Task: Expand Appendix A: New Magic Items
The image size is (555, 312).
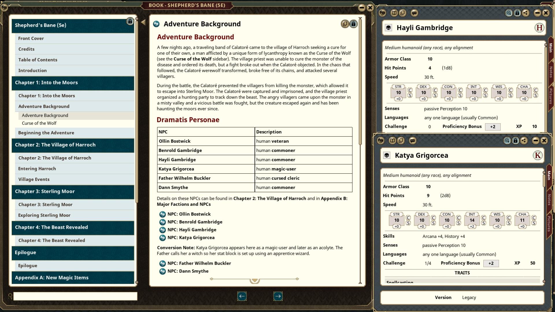Action: click(x=73, y=278)
